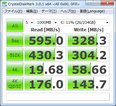Image resolution: width=116 pixels, height=106 pixels.
Task: Click the CrystalDiskMark title bar app icon
Action: pyautogui.click(x=4, y=4)
